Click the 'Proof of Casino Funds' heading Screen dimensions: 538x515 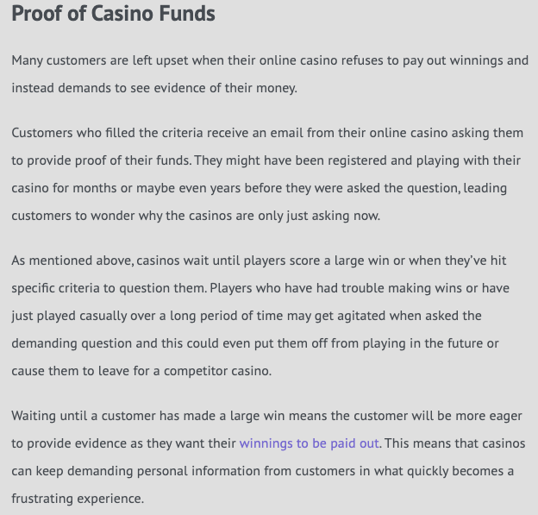click(114, 14)
